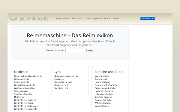Image resolution: width=180 pixels, height=112 pixels.
Task: Click the Suchen button
Action: coord(90,50)
